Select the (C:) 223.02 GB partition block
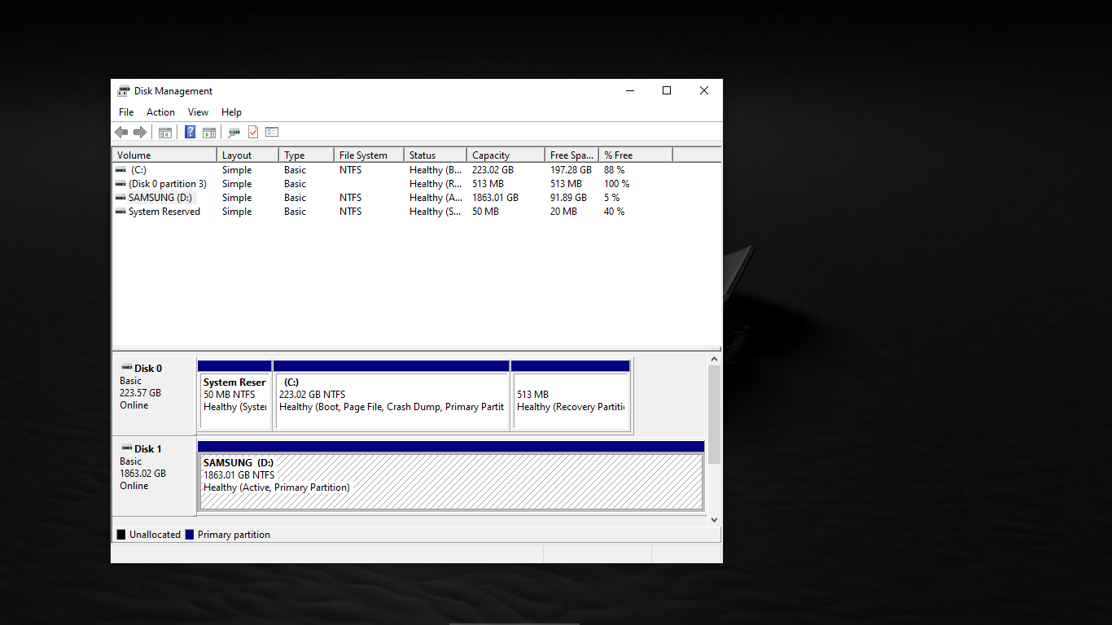The width and height of the screenshot is (1112, 625). tap(392, 396)
